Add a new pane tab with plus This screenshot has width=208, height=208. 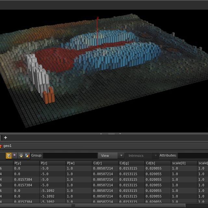pyautogui.click(x=6, y=138)
